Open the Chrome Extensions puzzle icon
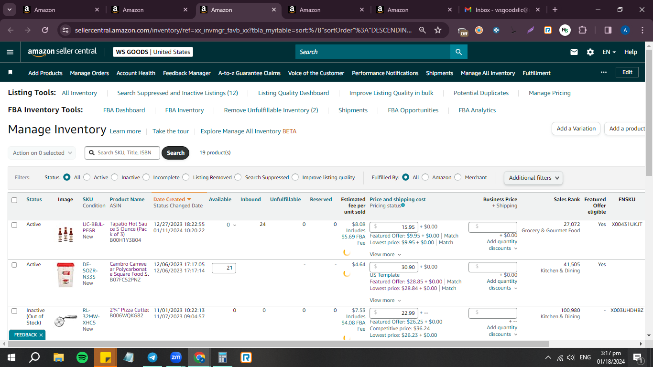This screenshot has width=653, height=367. coord(582,30)
